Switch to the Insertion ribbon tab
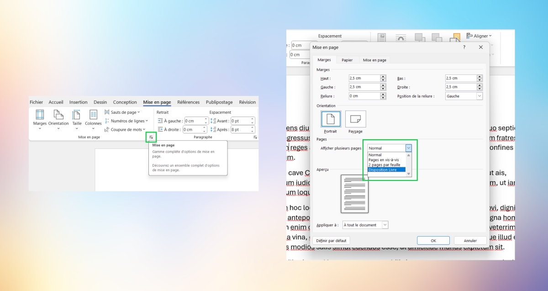548x291 pixels. point(79,102)
